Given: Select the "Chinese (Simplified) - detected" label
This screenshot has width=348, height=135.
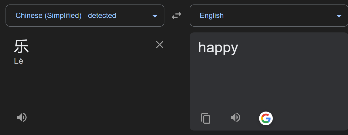Looking at the screenshot, I should [66, 16].
